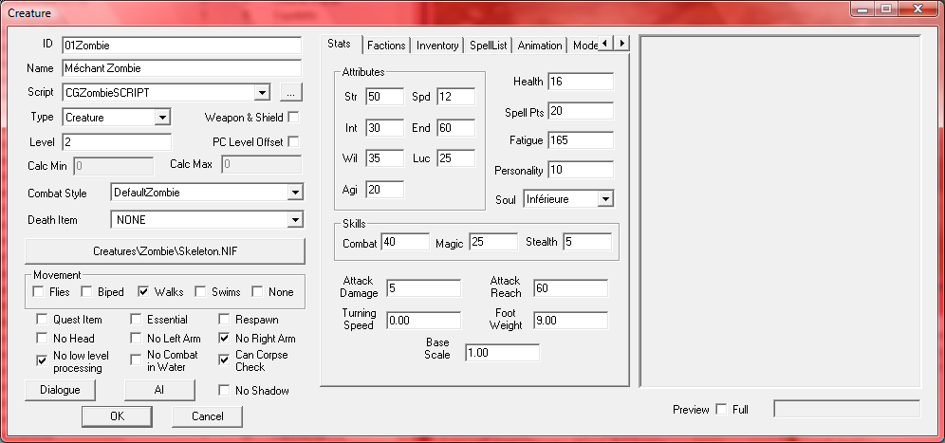Mark creature as Quest Item

point(42,320)
